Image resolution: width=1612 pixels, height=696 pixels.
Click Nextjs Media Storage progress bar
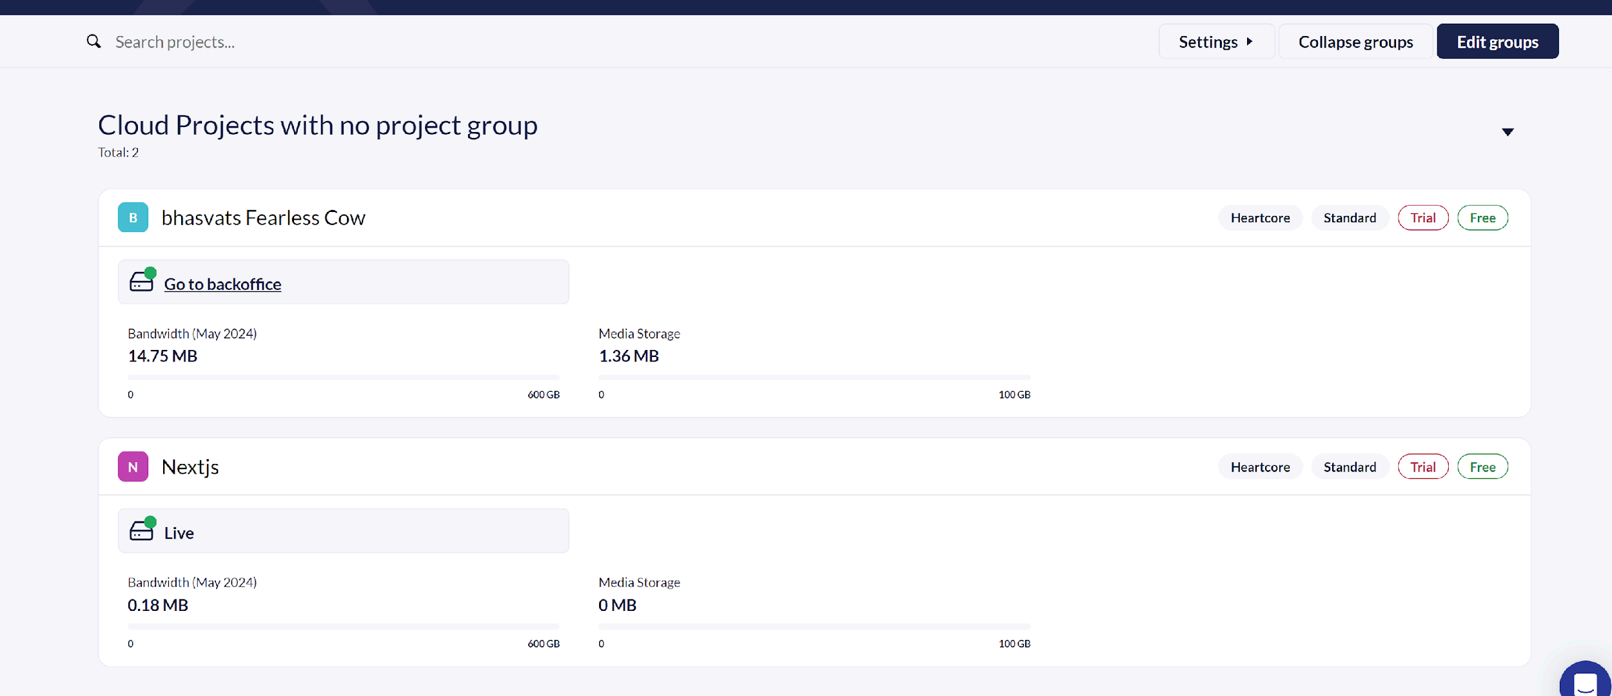coord(814,626)
